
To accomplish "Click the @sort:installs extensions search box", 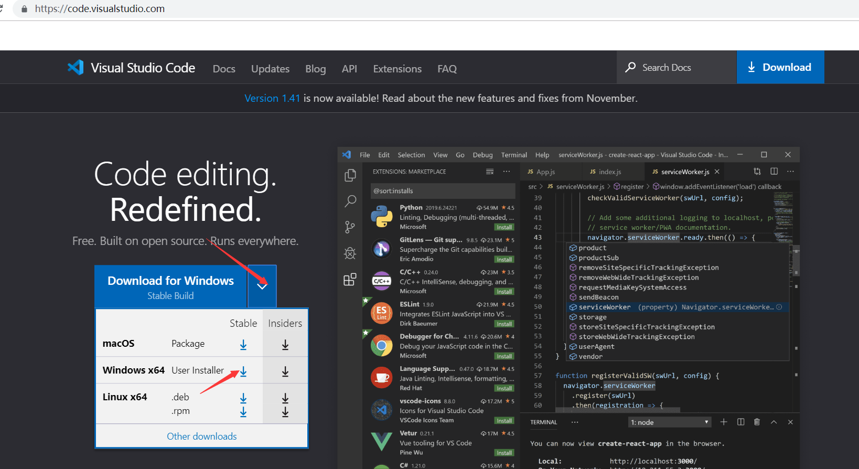I will (x=443, y=191).
